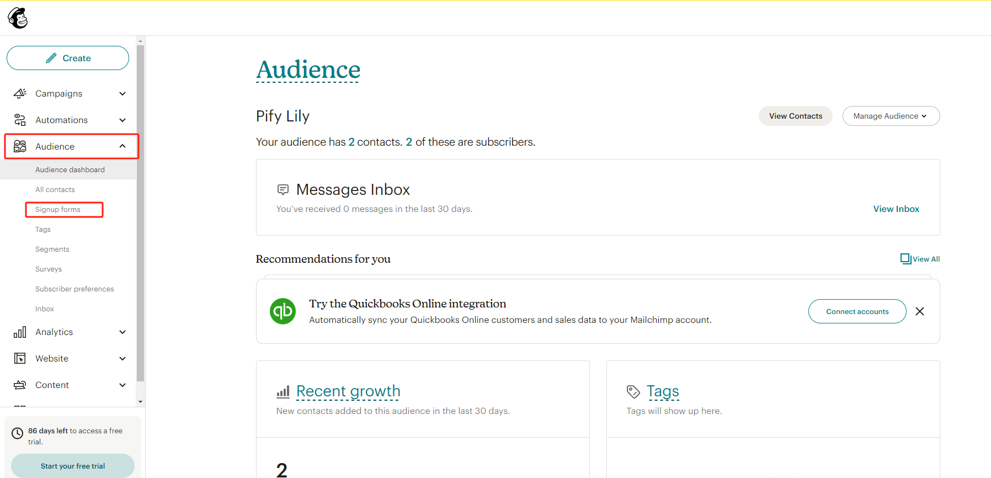Click the Messages Inbox chat icon
This screenshot has width=991, height=478.
283,190
